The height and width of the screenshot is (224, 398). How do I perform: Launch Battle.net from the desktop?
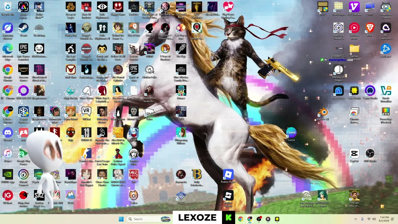(x=386, y=51)
